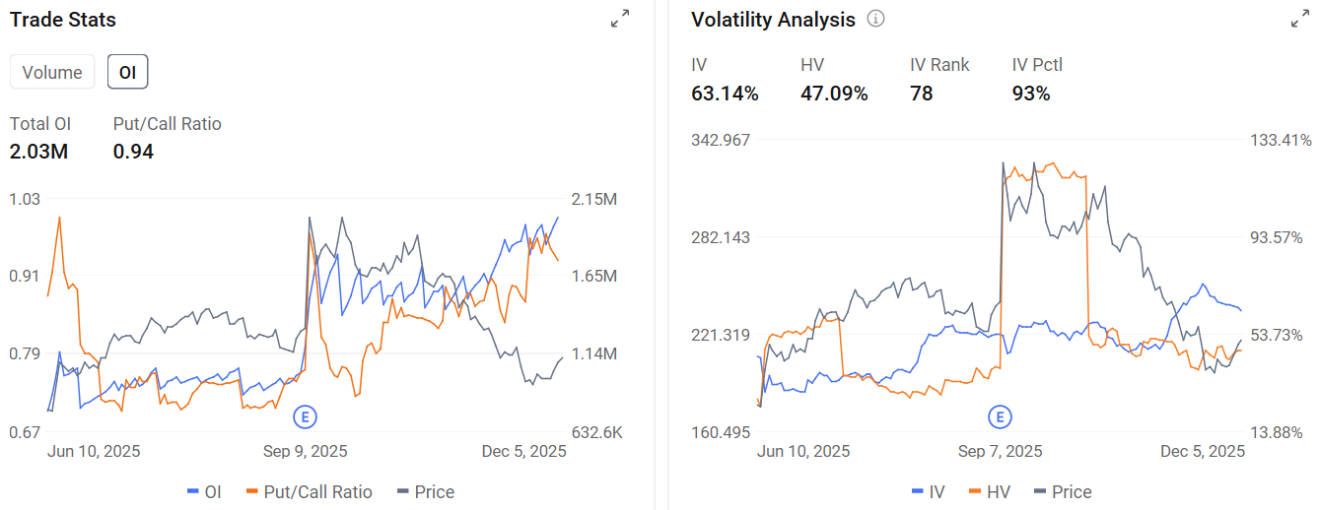Toggle Price series in Volatility legend
This screenshot has width=1319, height=510.
coord(1063,491)
